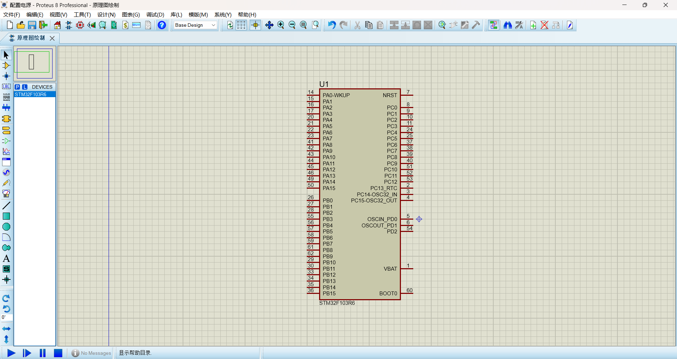Select the Device Pins Mode tool
677x359 pixels.
tap(6, 141)
